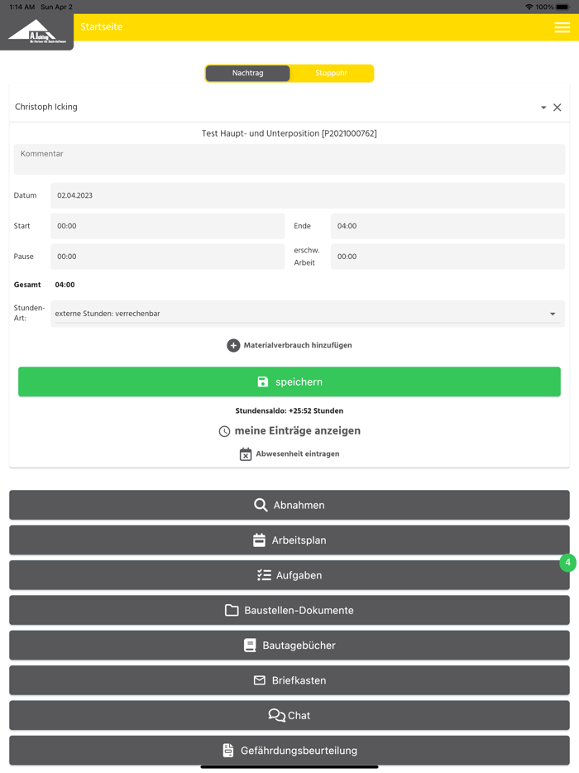Expand the employee name dropdown arrow

tap(543, 108)
